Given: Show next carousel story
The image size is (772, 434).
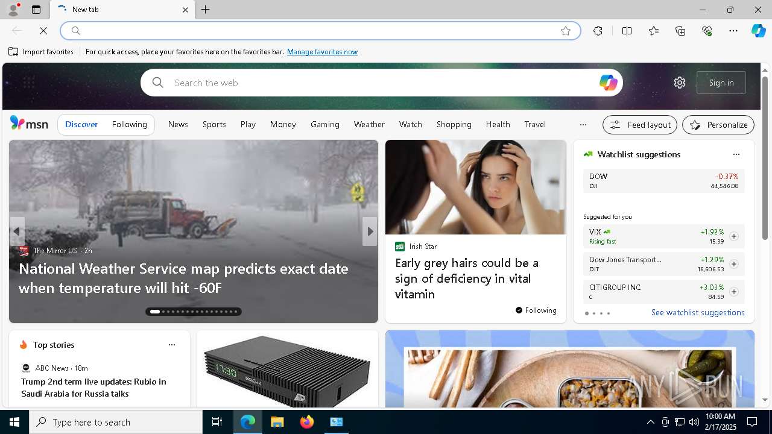Looking at the screenshot, I should tap(370, 231).
